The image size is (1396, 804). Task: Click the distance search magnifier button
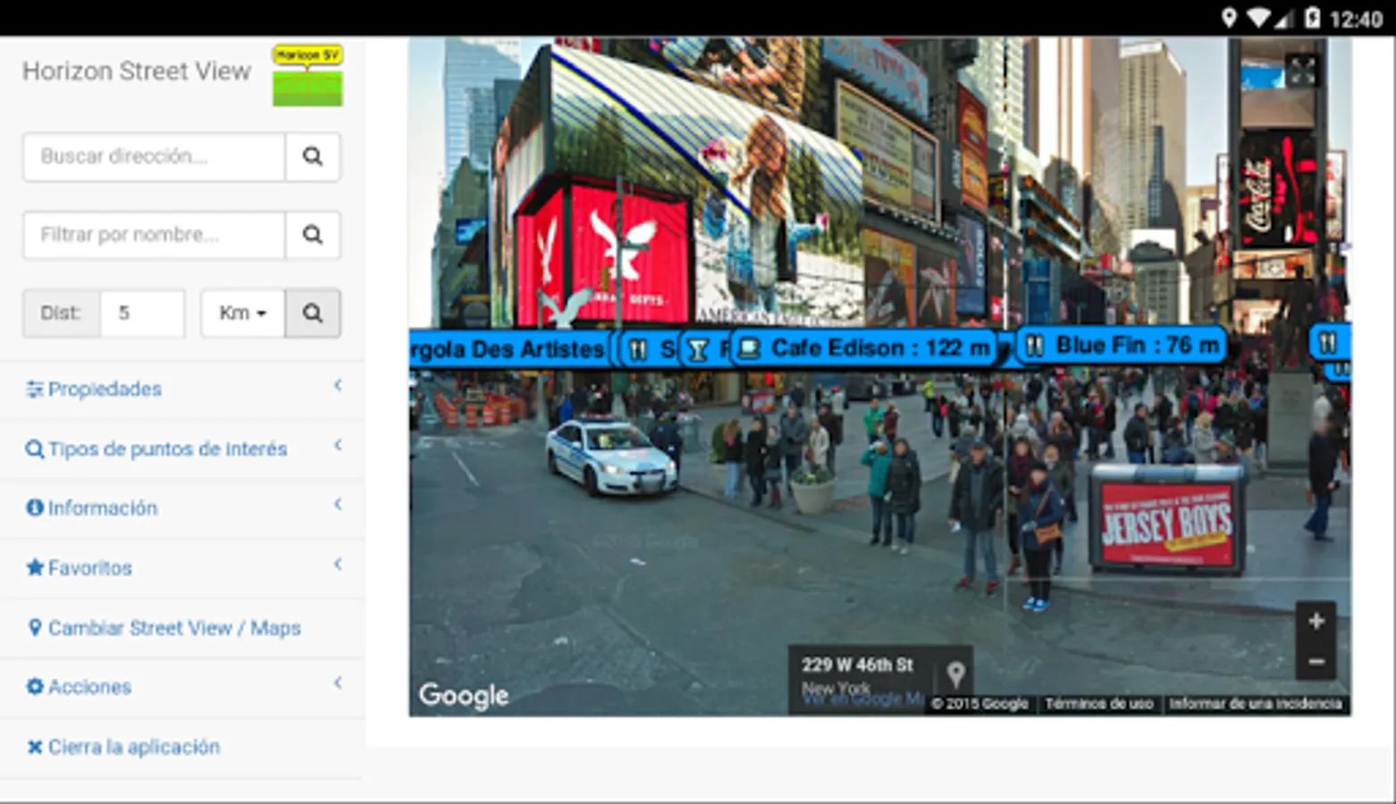tap(312, 313)
